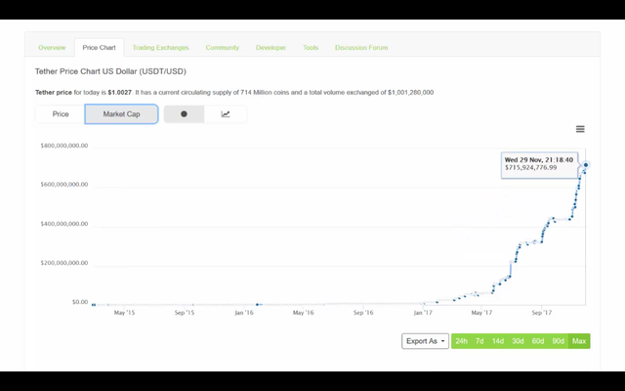
Task: Click the Sep '15 axis label
Action: [185, 313]
